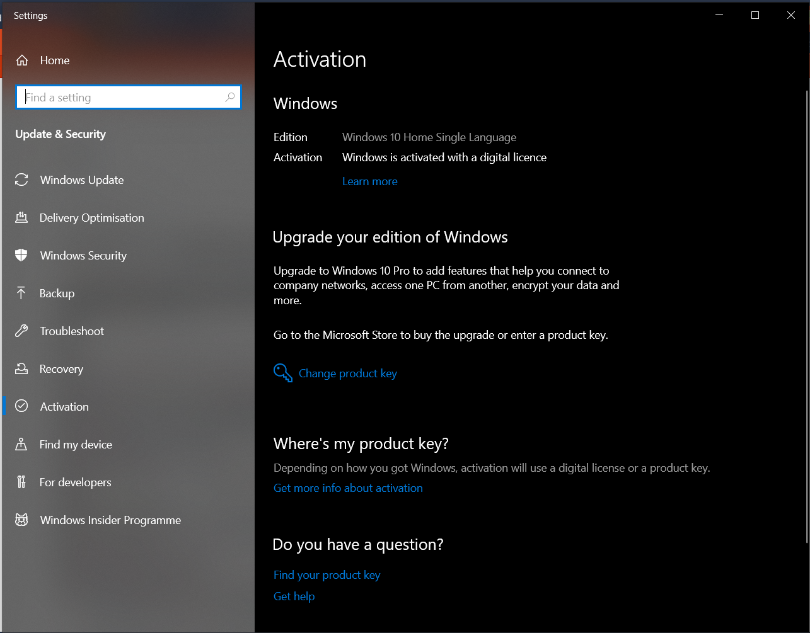810x633 pixels.
Task: Click the Windows Security shield icon
Action: point(21,256)
